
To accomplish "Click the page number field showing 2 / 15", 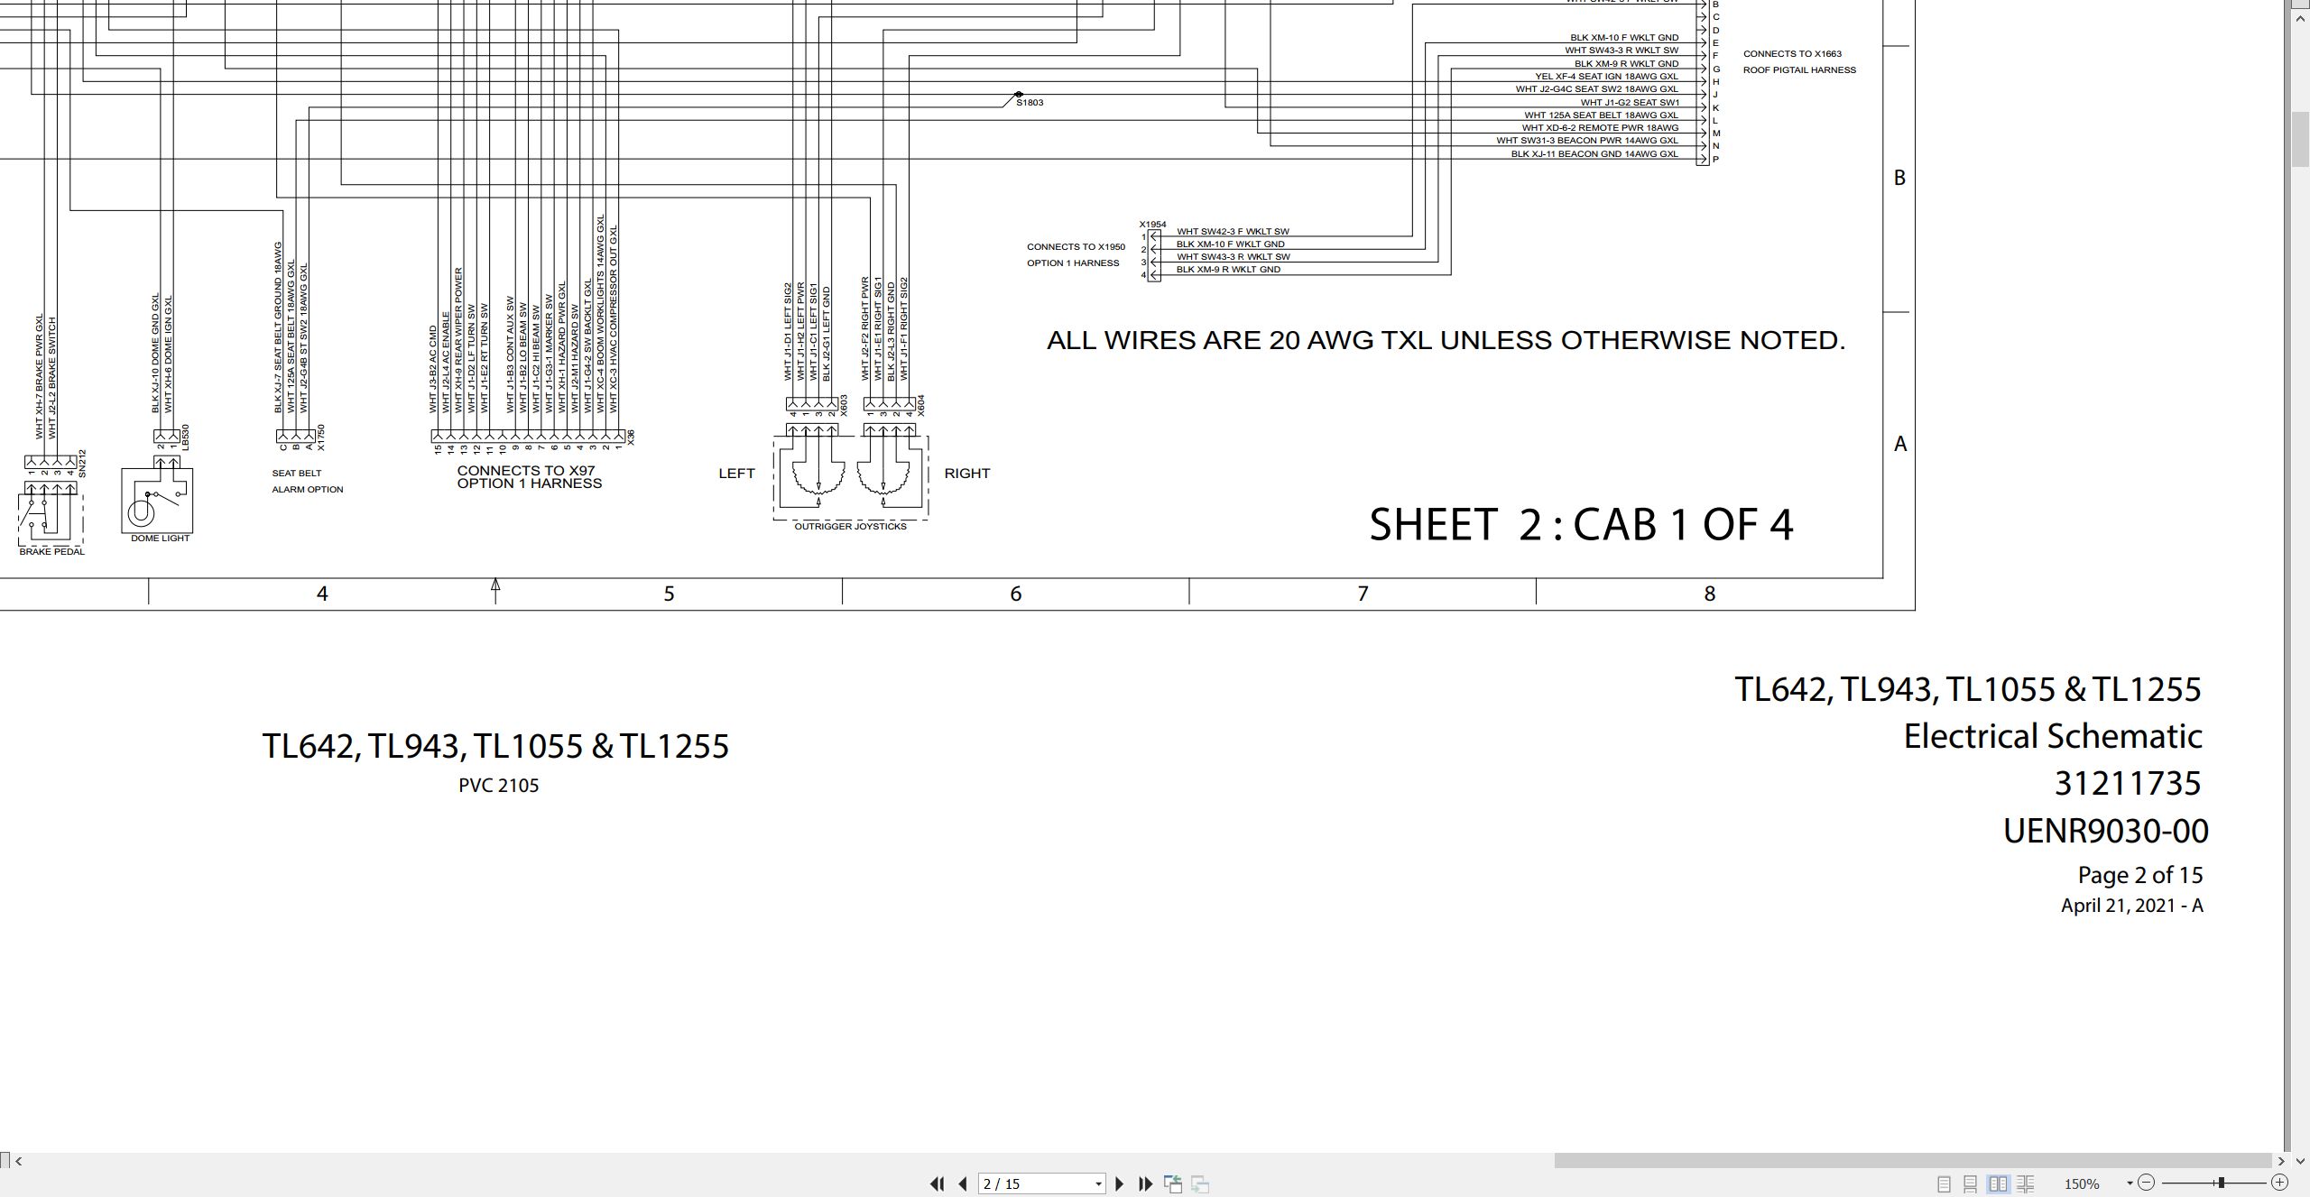I will tap(1034, 1183).
